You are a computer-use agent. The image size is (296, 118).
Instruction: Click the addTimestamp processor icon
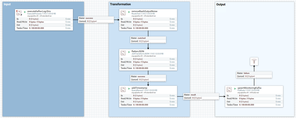point(123,89)
